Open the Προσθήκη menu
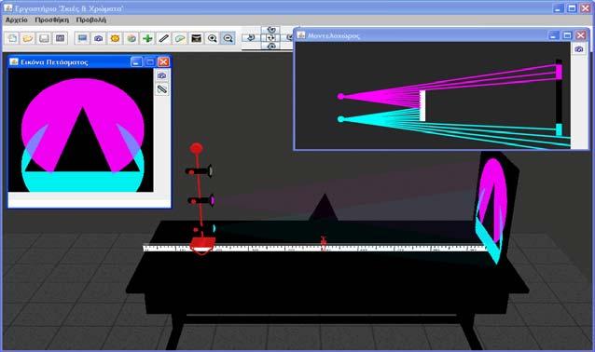595x352 pixels. [52, 20]
